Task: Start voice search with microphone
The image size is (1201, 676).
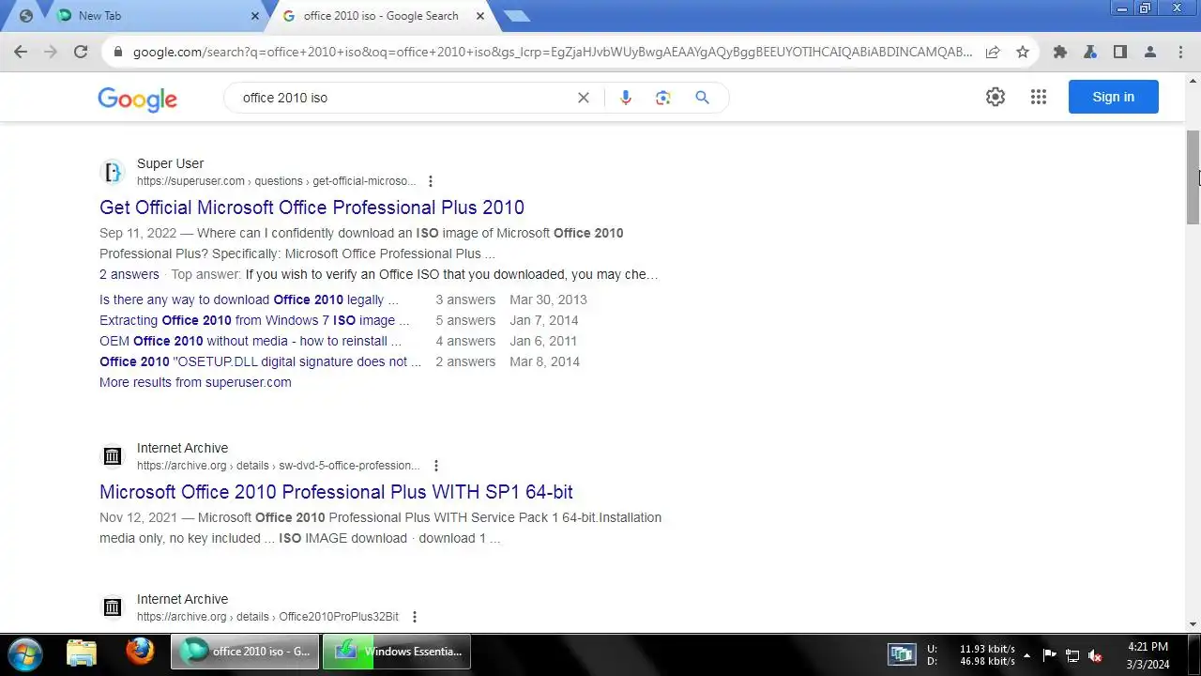Action: pyautogui.click(x=626, y=98)
